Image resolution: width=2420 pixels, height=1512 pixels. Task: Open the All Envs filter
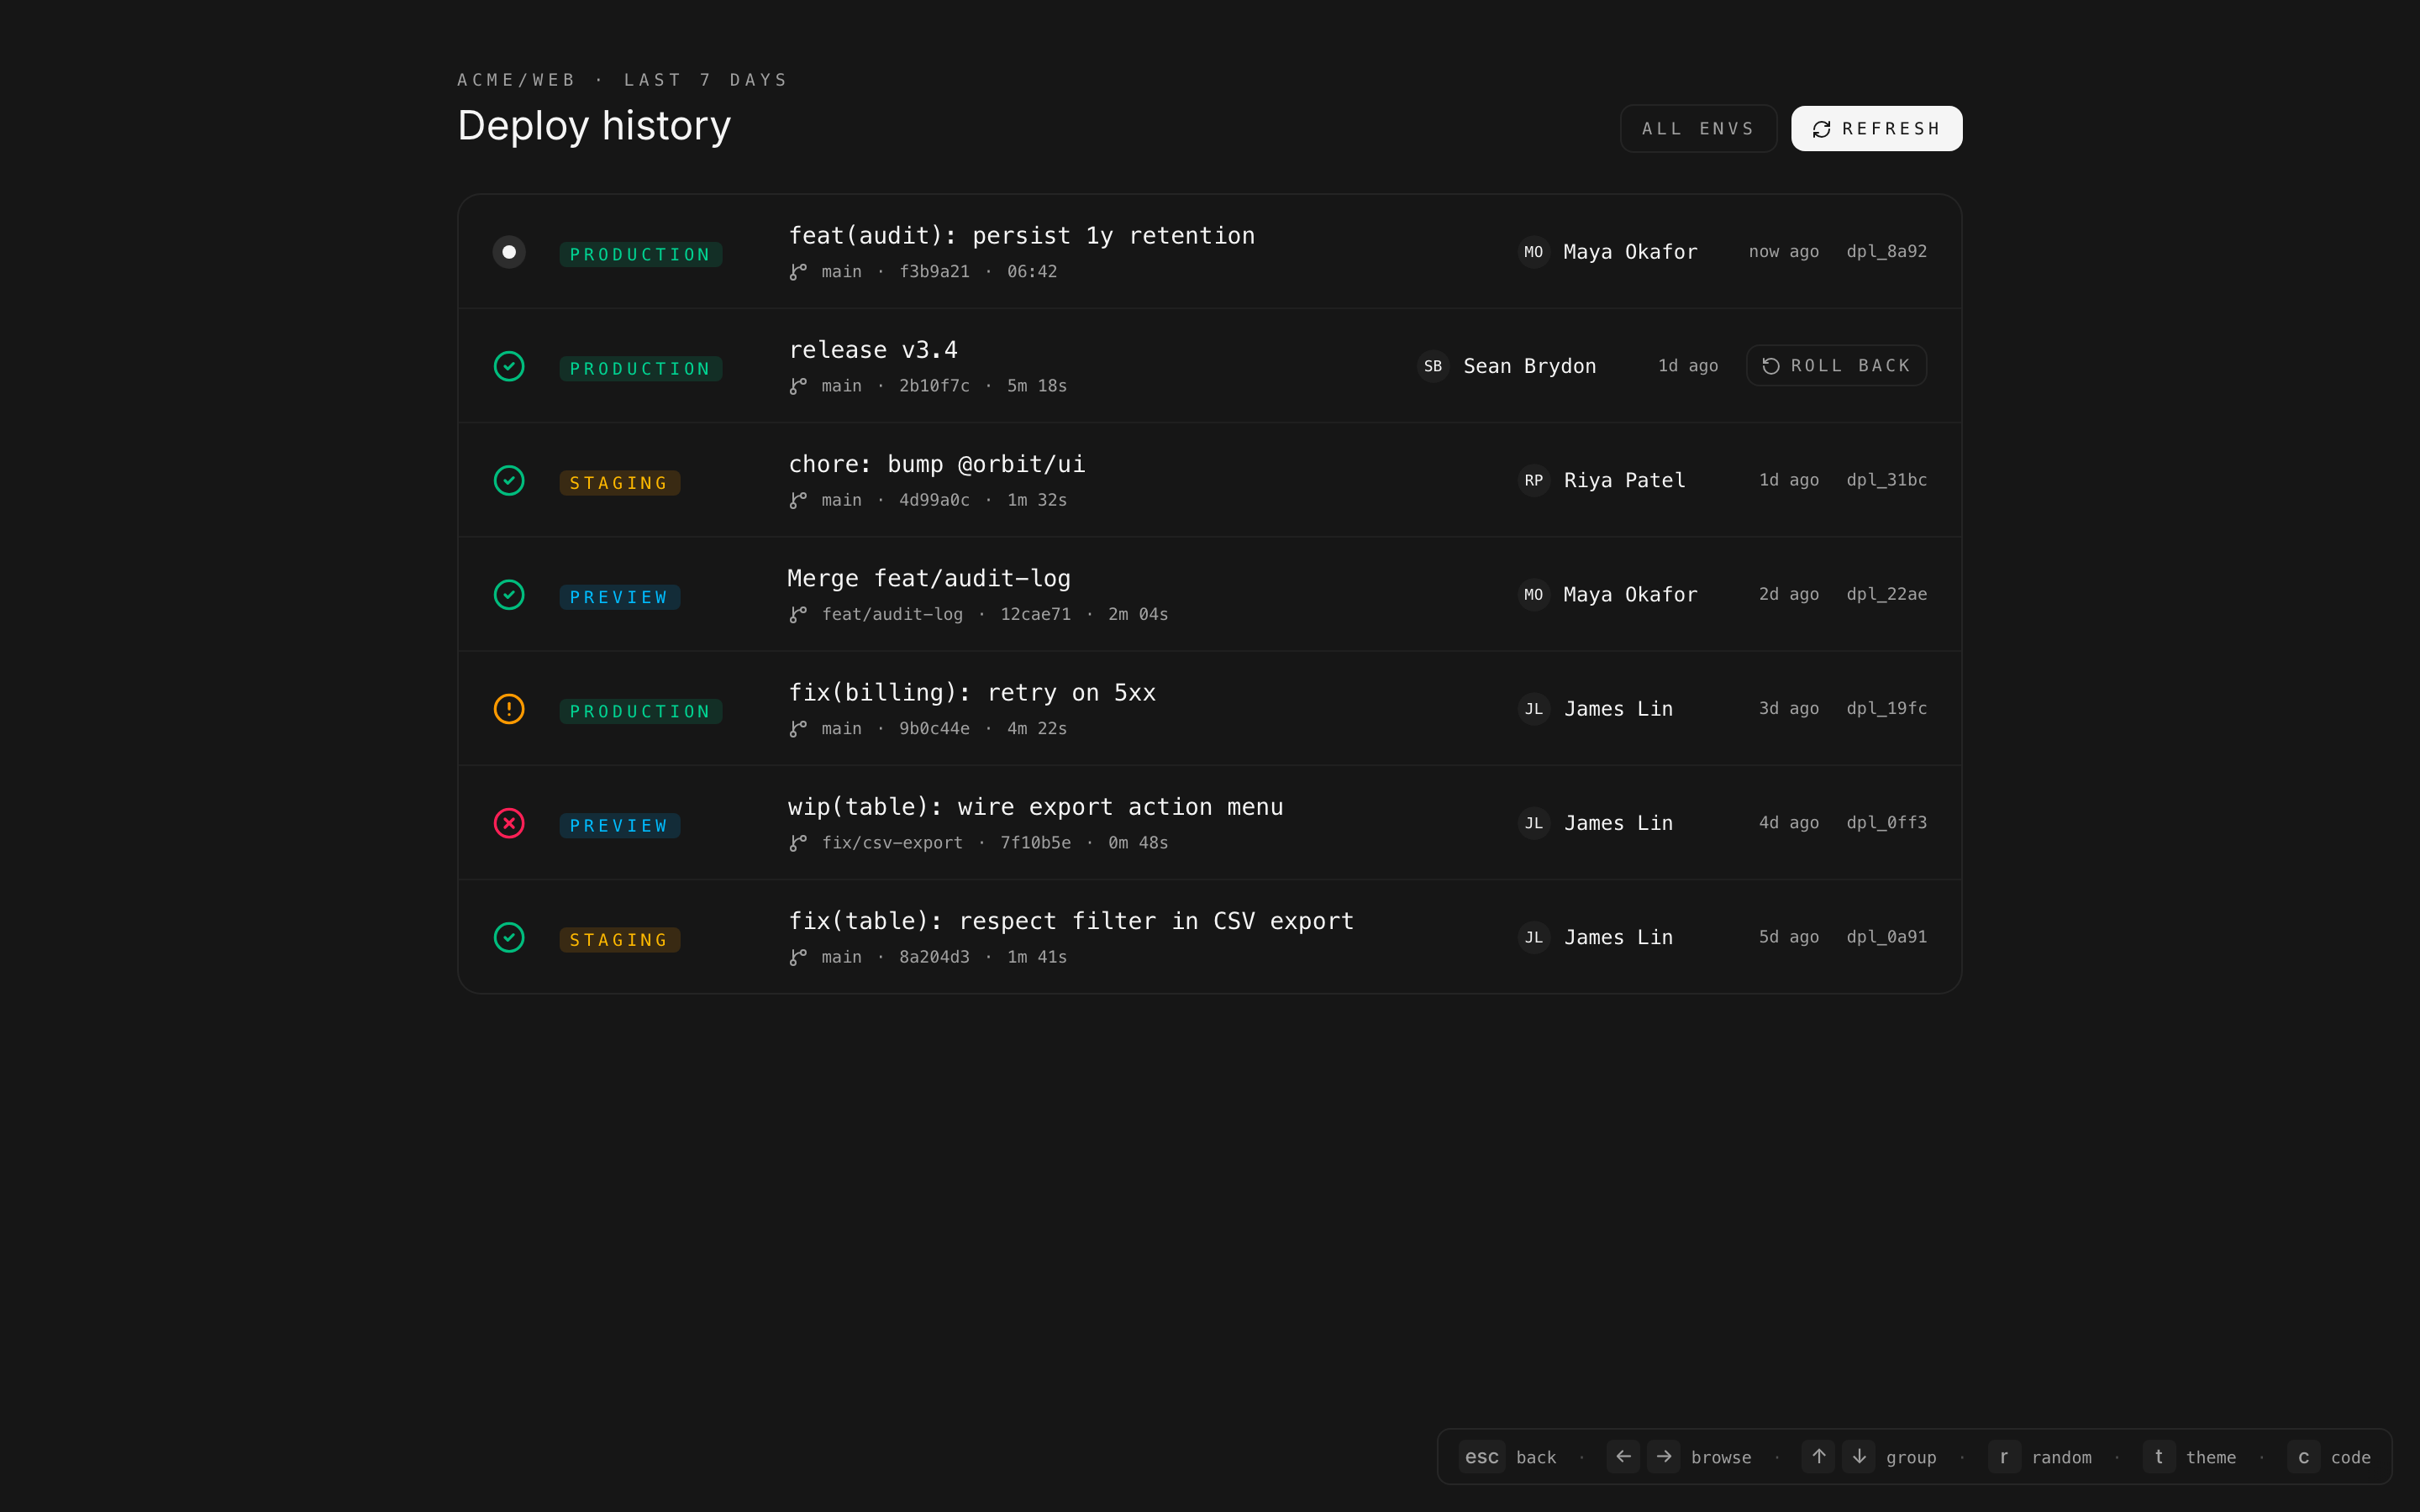pyautogui.click(x=1697, y=129)
